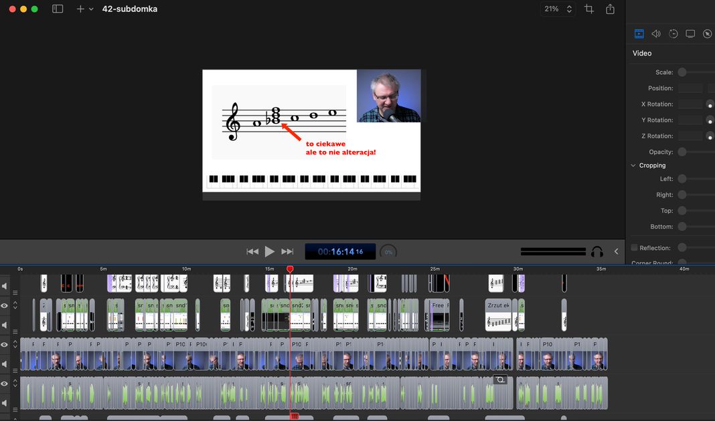Image resolution: width=715 pixels, height=421 pixels.
Task: Open the 21% zoom level dropdown
Action: pos(558,9)
